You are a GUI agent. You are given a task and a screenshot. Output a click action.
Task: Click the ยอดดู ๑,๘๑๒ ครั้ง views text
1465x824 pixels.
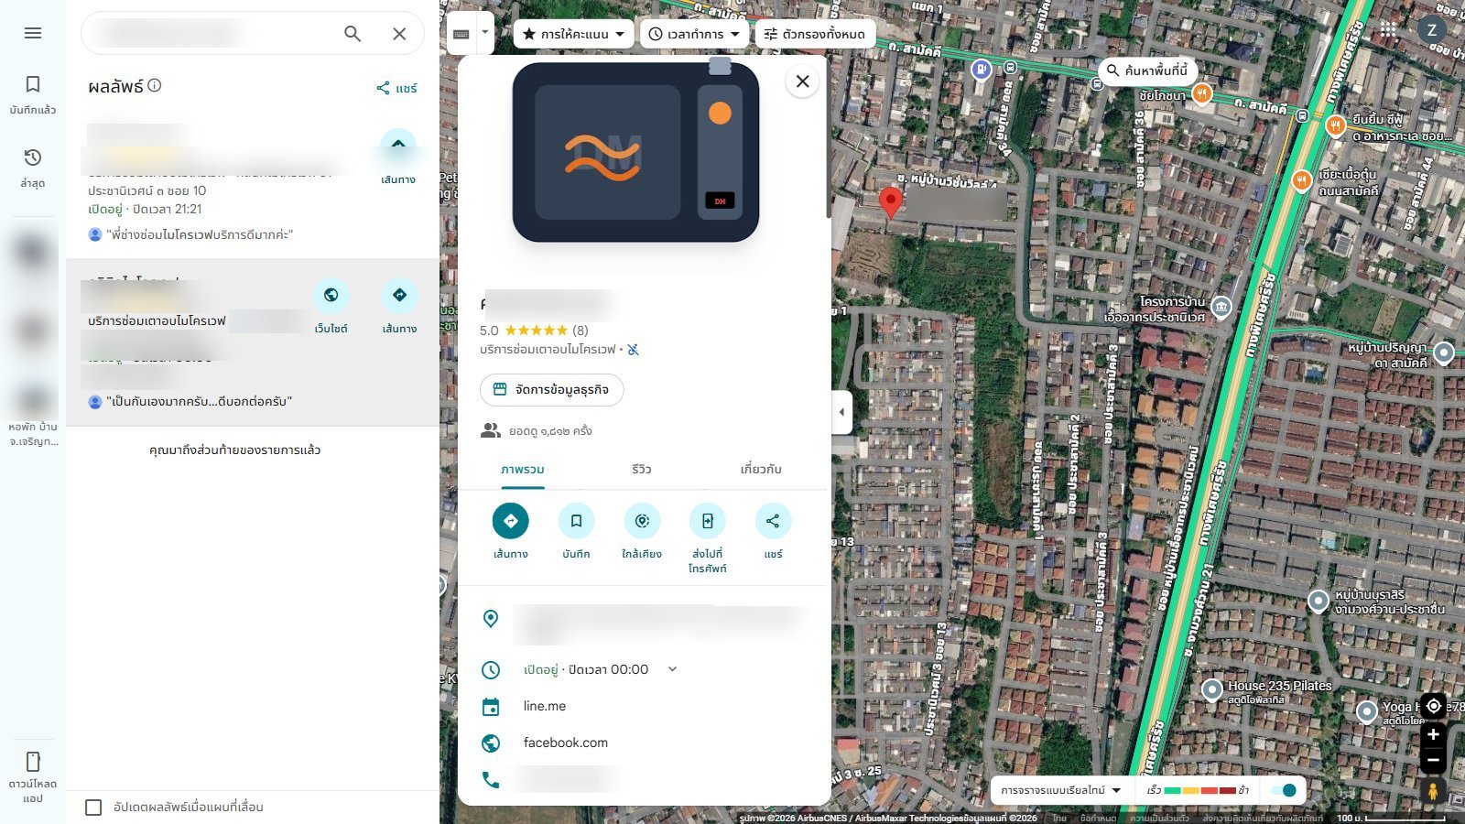click(x=550, y=431)
